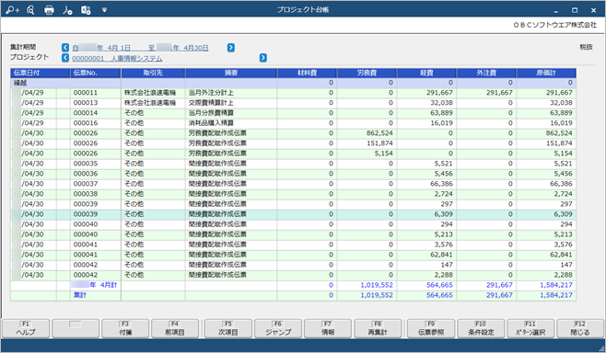
Task: Click the F9 伝票参照 button
Action: coord(431,328)
